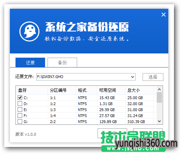Expand the restore file dropdown arrow
Viewport: 181px width, 154px height.
132,77
